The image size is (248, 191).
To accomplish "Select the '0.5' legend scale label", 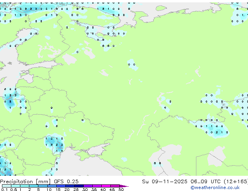I will 13,189.
